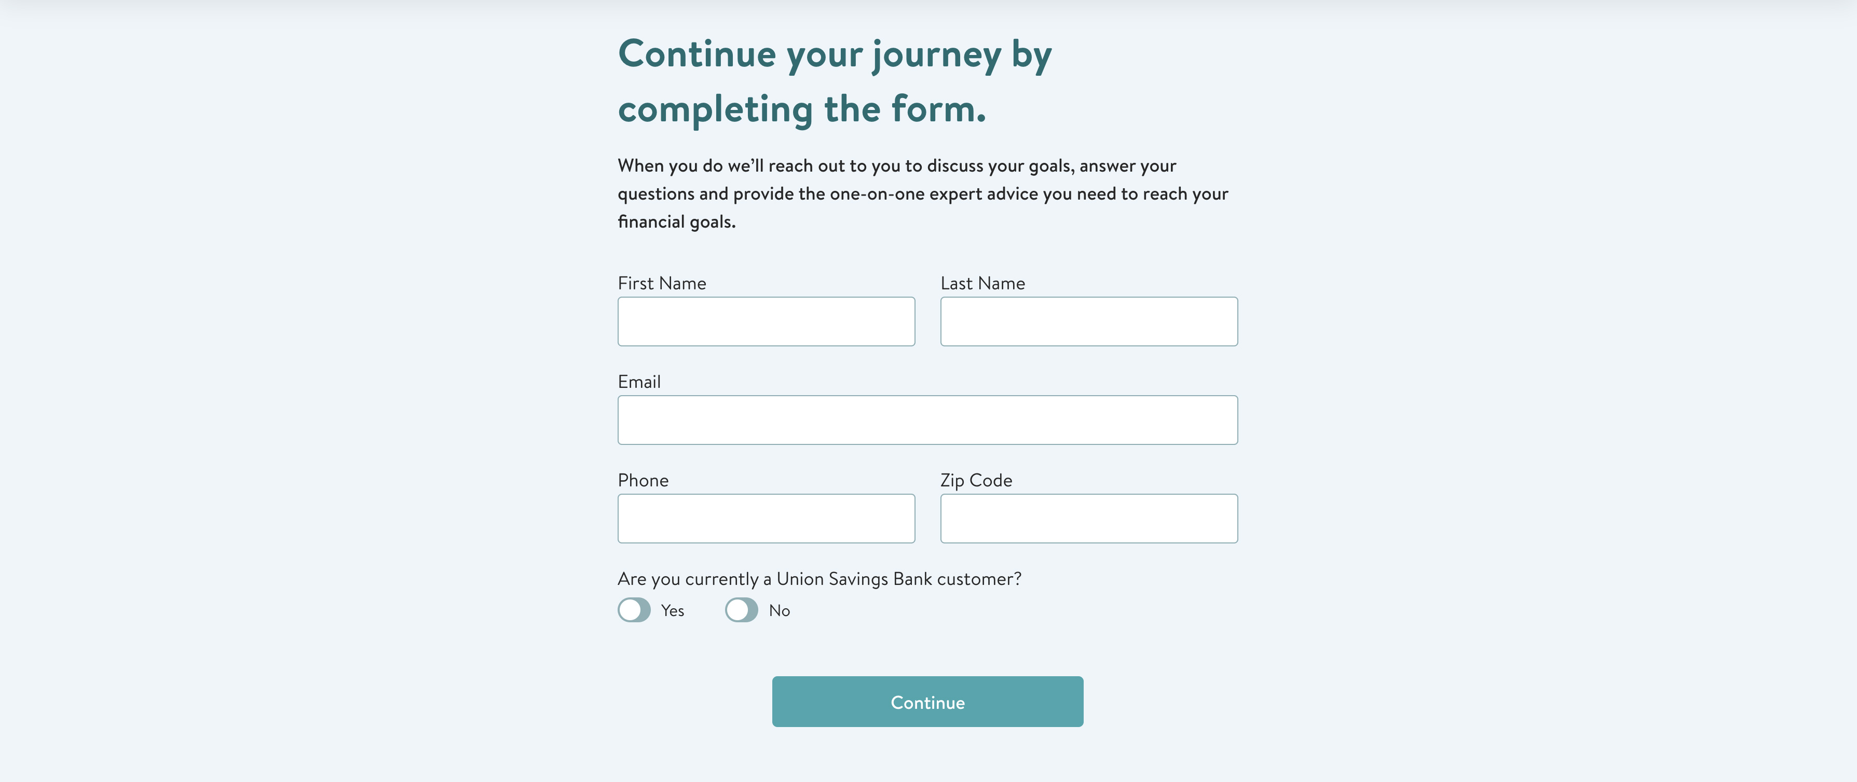Click the 'Last Name' field label
Image resolution: width=1857 pixels, height=782 pixels.
[982, 283]
